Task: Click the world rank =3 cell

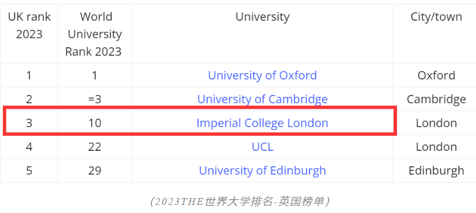Action: point(95,99)
